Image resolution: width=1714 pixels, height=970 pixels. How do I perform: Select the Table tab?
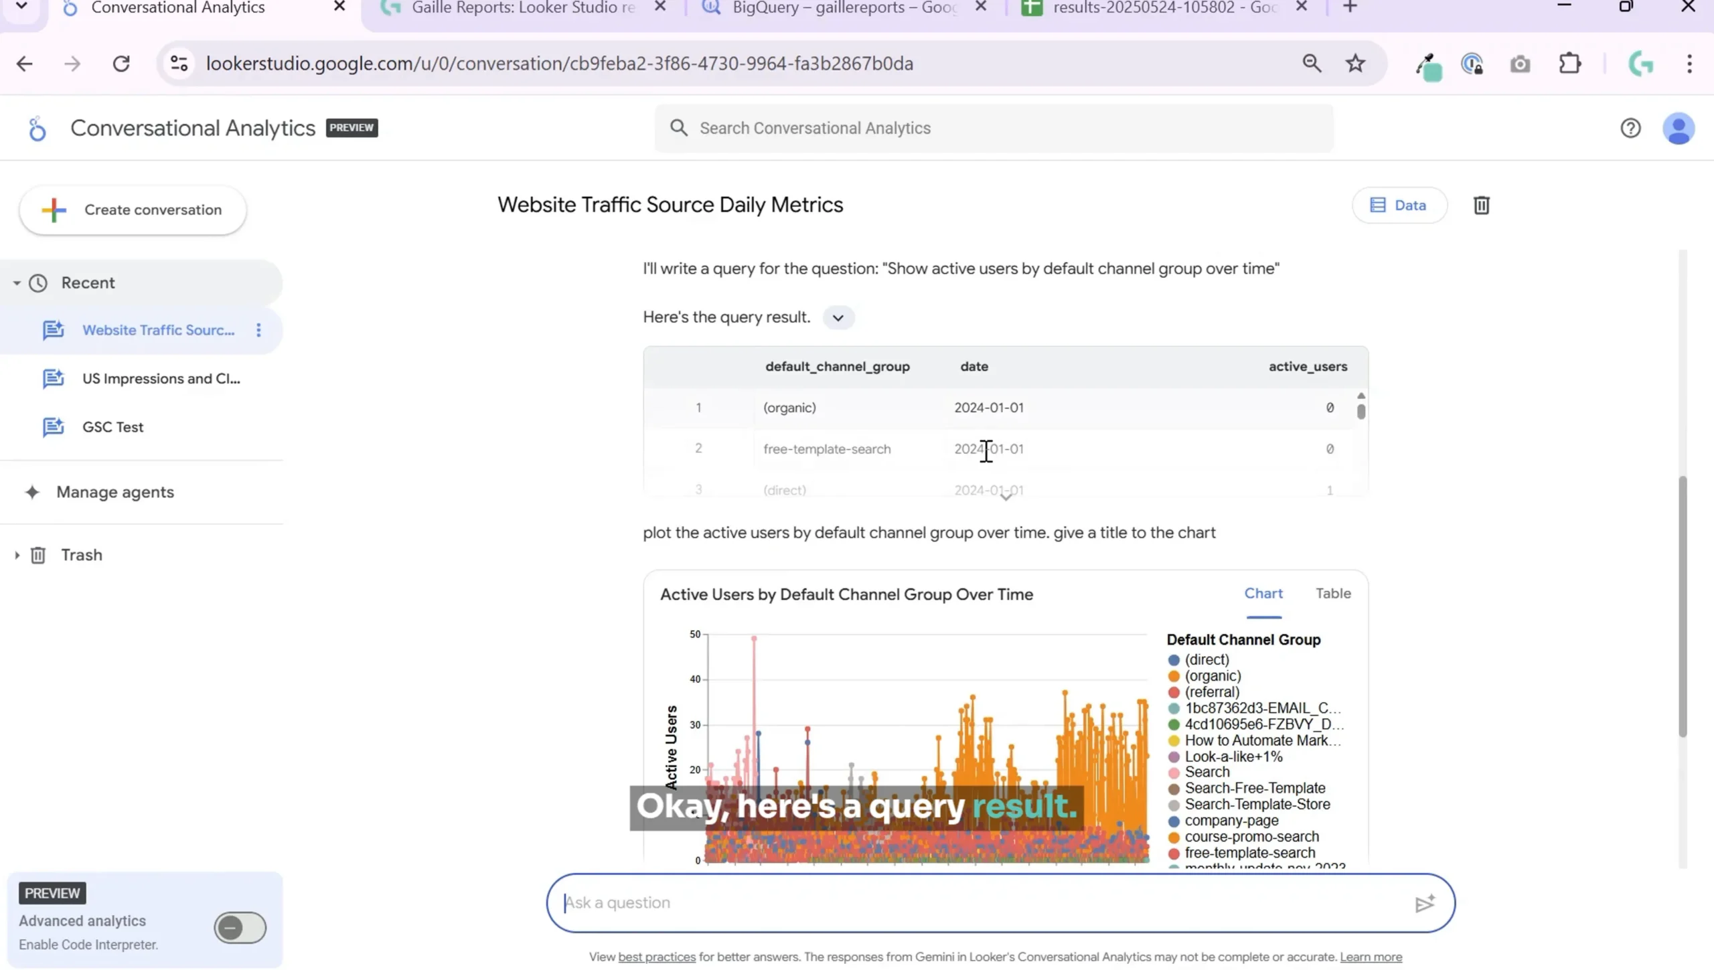pyautogui.click(x=1333, y=594)
